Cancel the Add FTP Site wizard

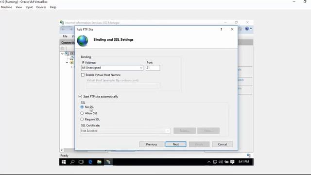[223, 144]
